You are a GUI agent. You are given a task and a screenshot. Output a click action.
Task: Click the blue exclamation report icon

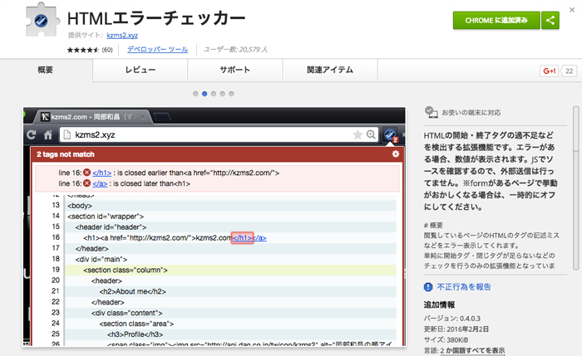click(428, 287)
